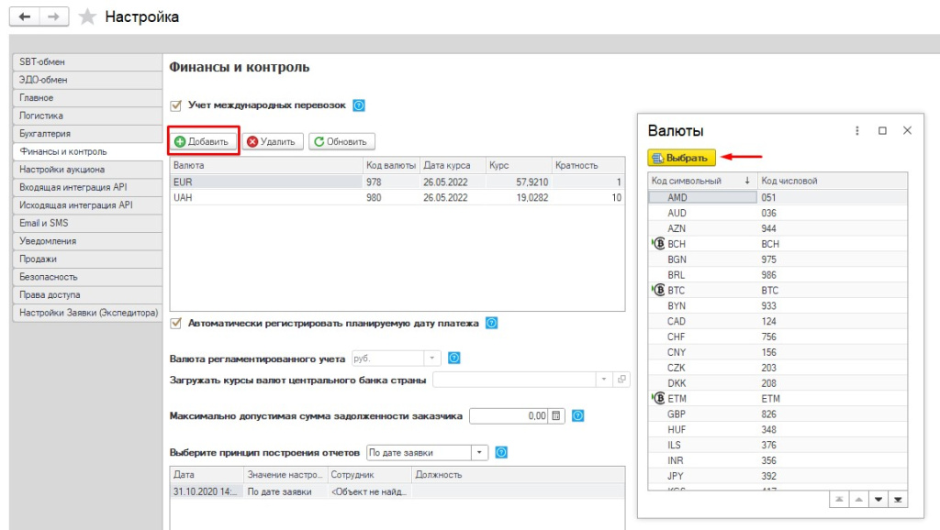Move down one row in Валюты list

(878, 500)
